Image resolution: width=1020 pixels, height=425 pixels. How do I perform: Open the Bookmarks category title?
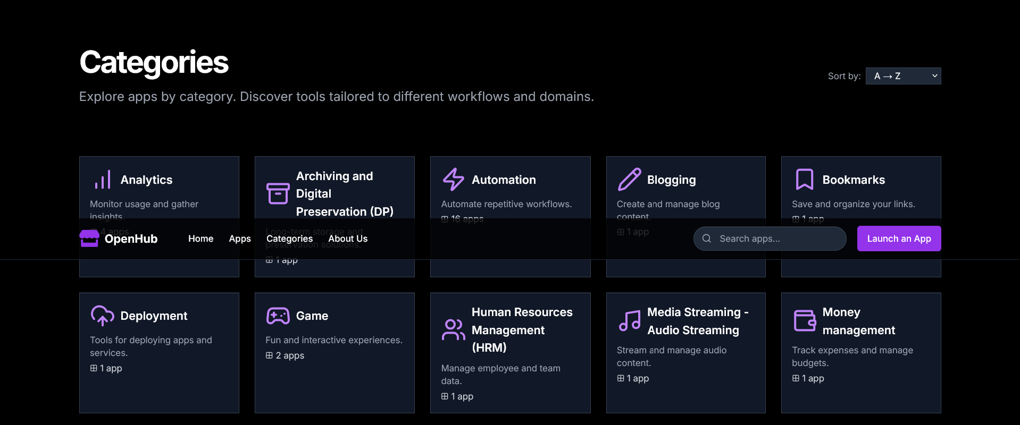(854, 180)
